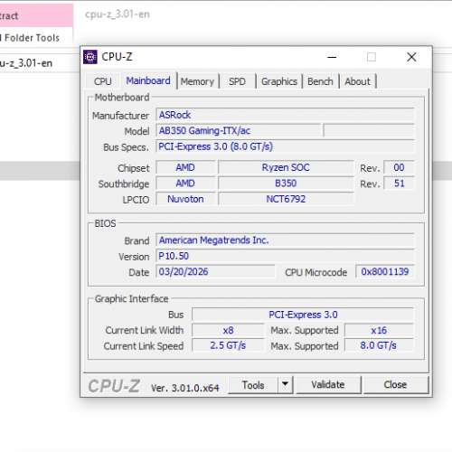Open the Memory tab
This screenshot has height=452, width=452.
[x=197, y=81]
